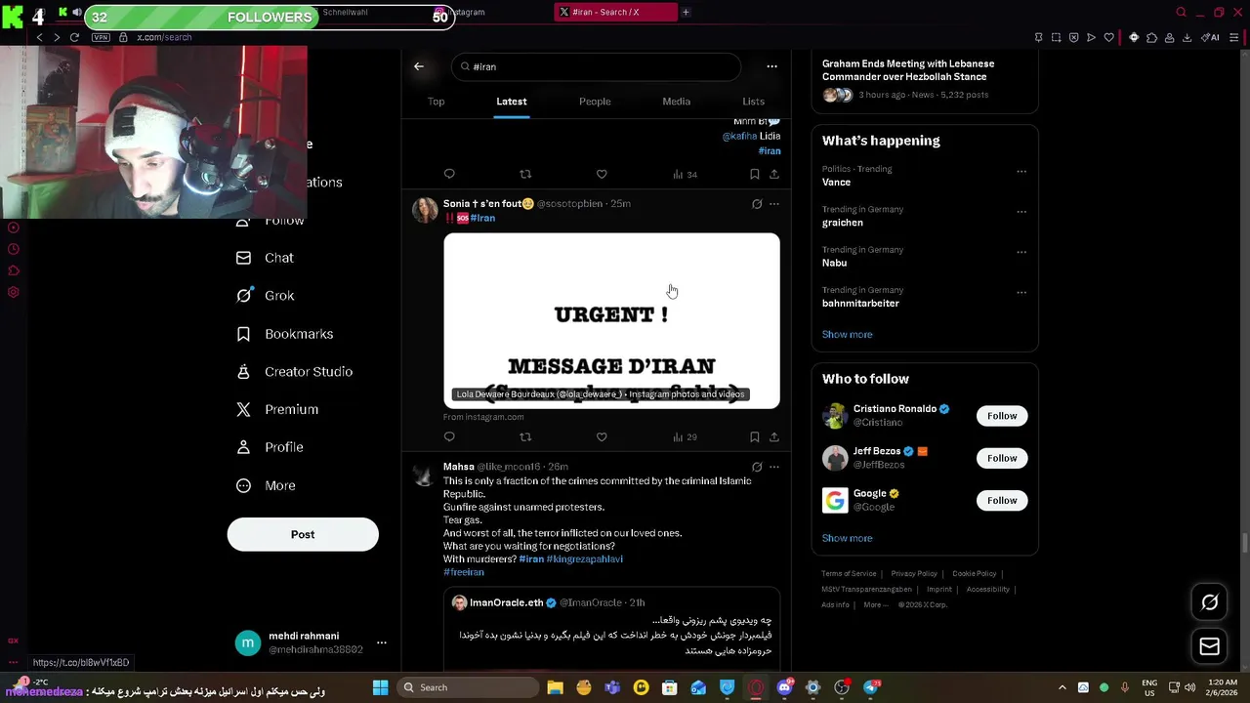Viewport: 1250px width, 703px height.
Task: Show more accounts in Who to follow
Action: point(847,538)
